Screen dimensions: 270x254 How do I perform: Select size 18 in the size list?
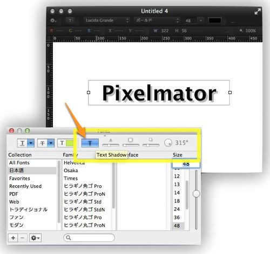tap(178, 201)
